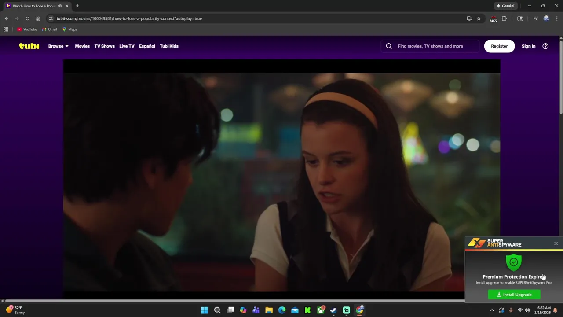Screen dimensions: 563x317
Task: Open the volume control in system tray
Action: pos(527,310)
